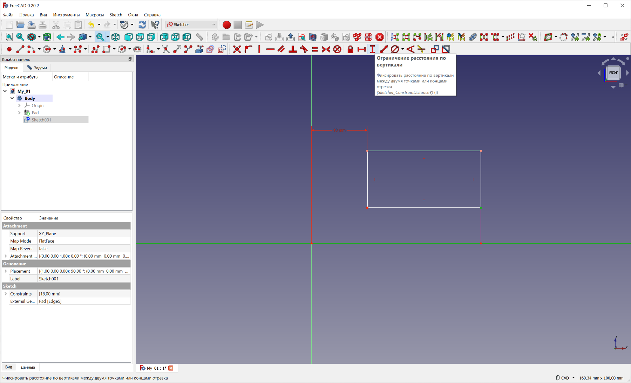
Task: Switch to Isometric view
Action: pos(116,37)
